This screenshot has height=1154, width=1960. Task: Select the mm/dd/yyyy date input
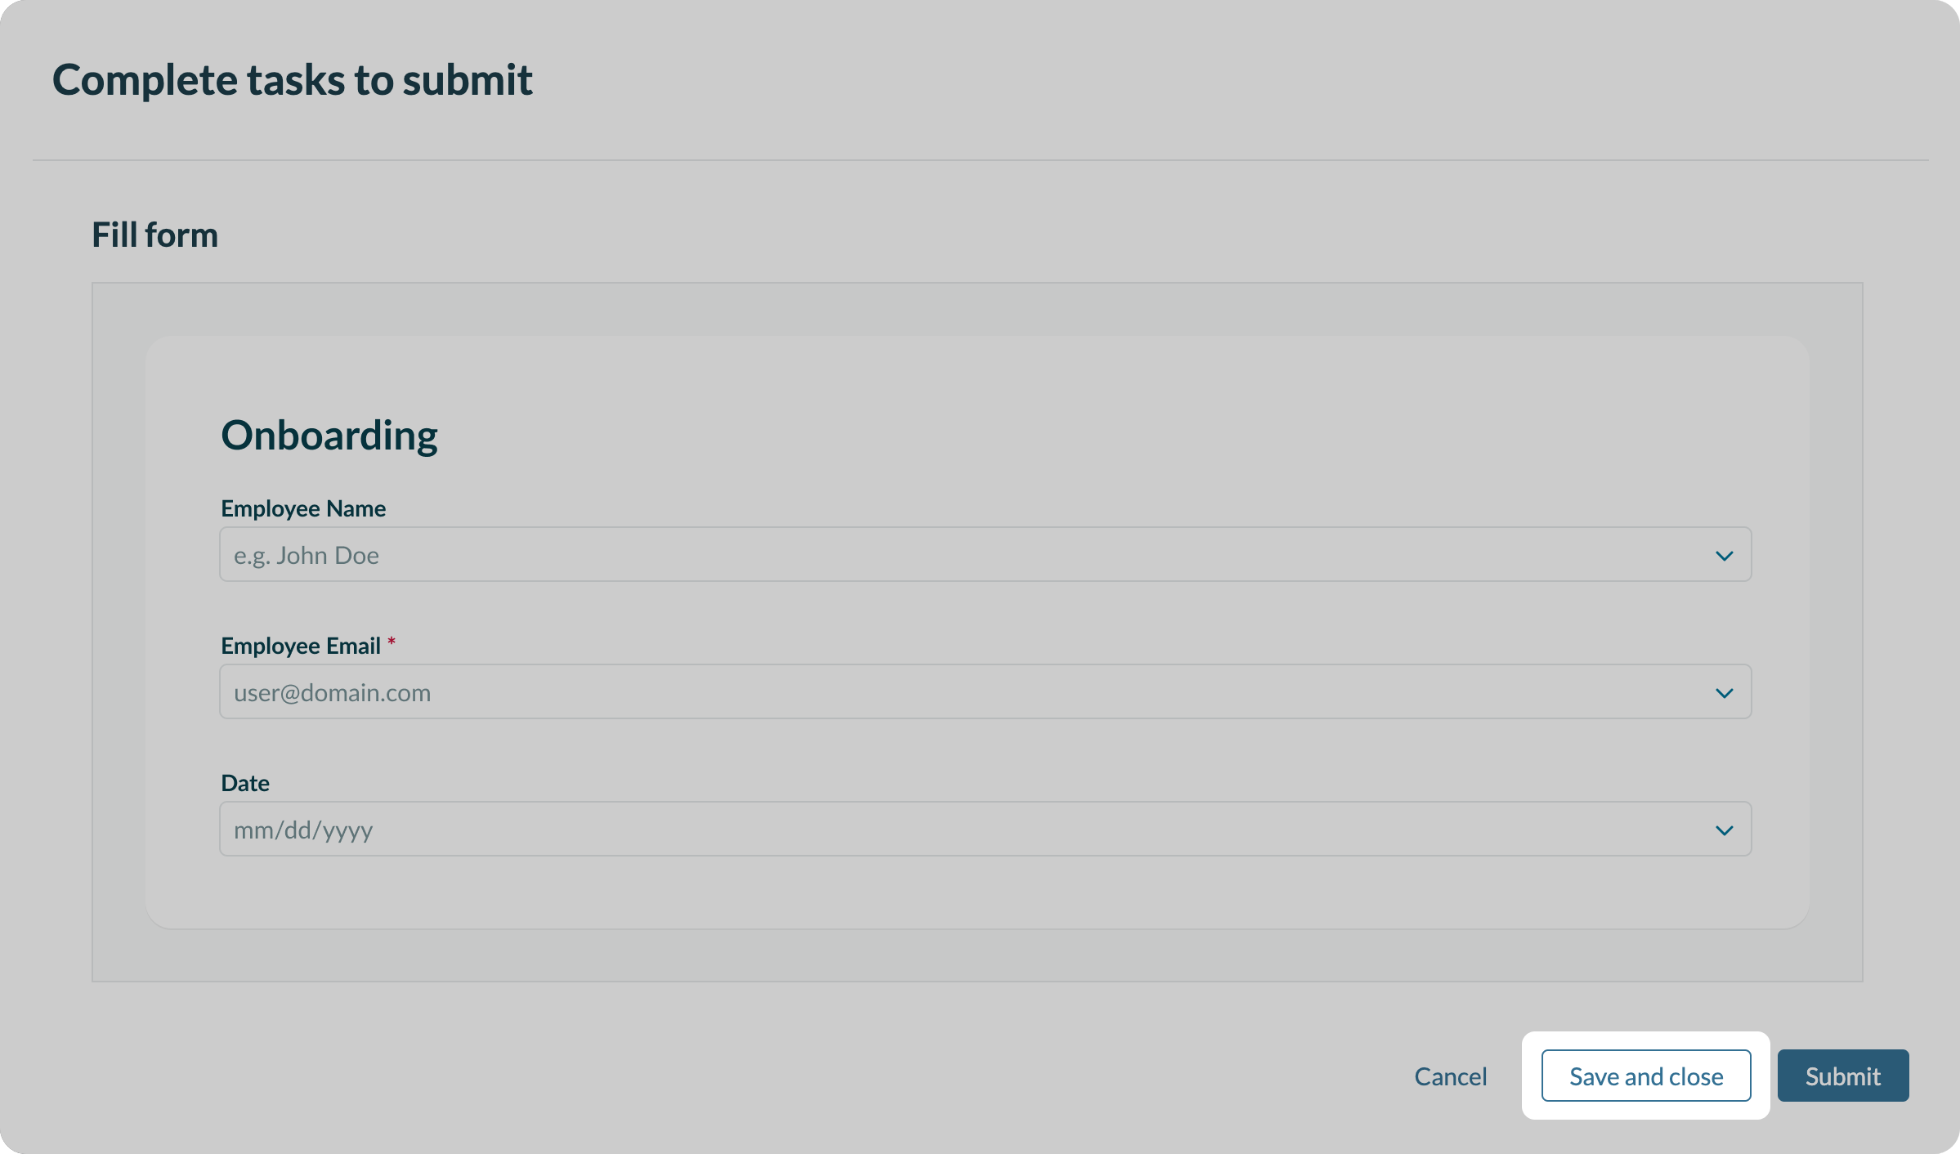coord(899,830)
